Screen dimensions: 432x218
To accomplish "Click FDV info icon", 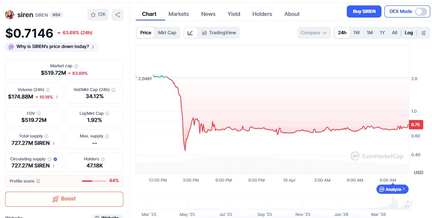I will click(x=38, y=114).
